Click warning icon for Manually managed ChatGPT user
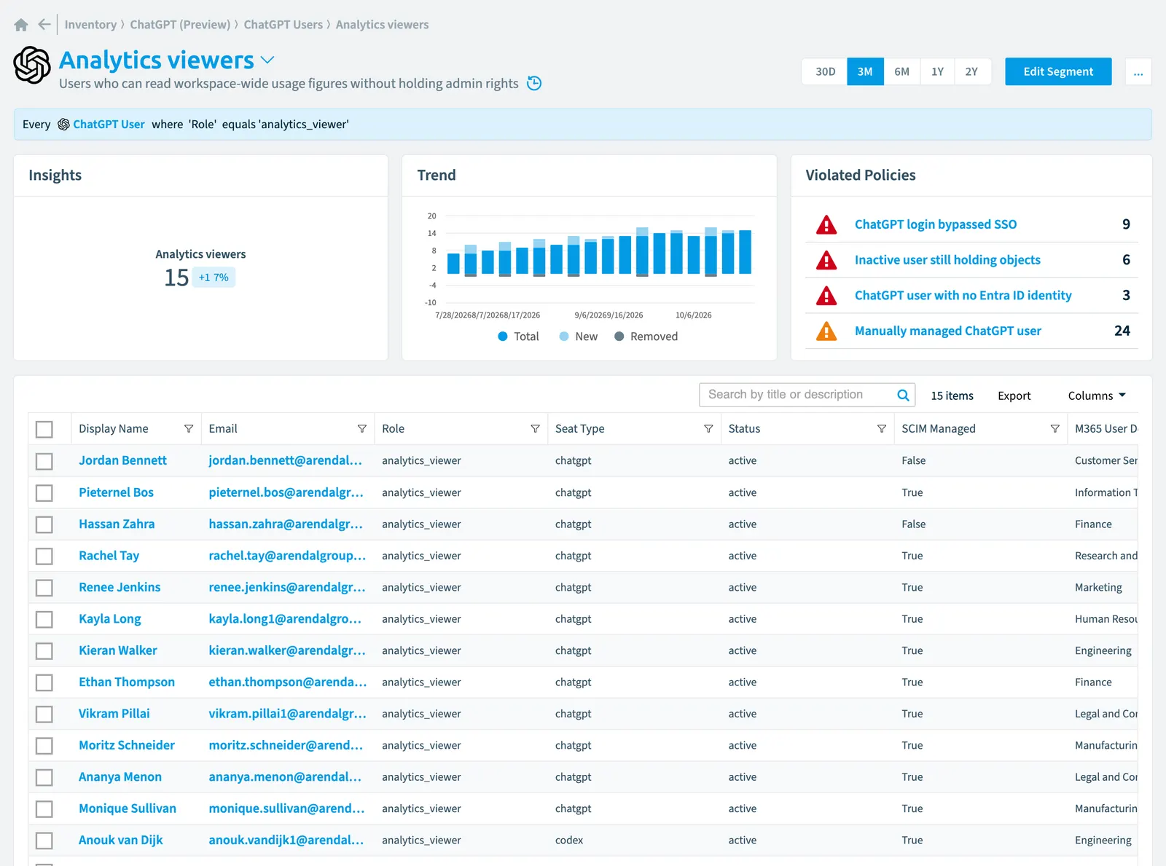This screenshot has width=1166, height=866. click(x=826, y=331)
